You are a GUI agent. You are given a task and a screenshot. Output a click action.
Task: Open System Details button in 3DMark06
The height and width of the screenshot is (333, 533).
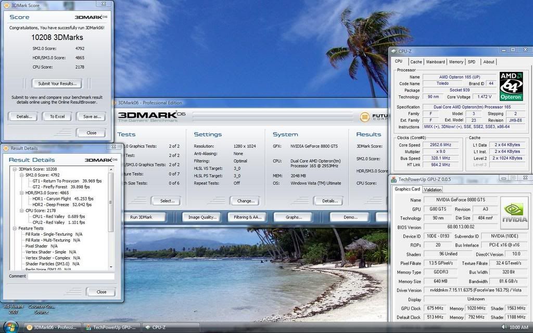pos(329,201)
